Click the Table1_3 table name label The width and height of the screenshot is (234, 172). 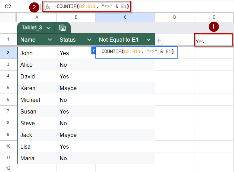32,28
